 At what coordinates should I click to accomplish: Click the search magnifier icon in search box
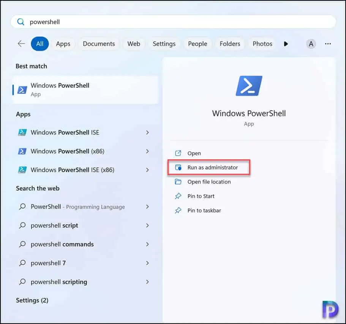tap(21, 22)
